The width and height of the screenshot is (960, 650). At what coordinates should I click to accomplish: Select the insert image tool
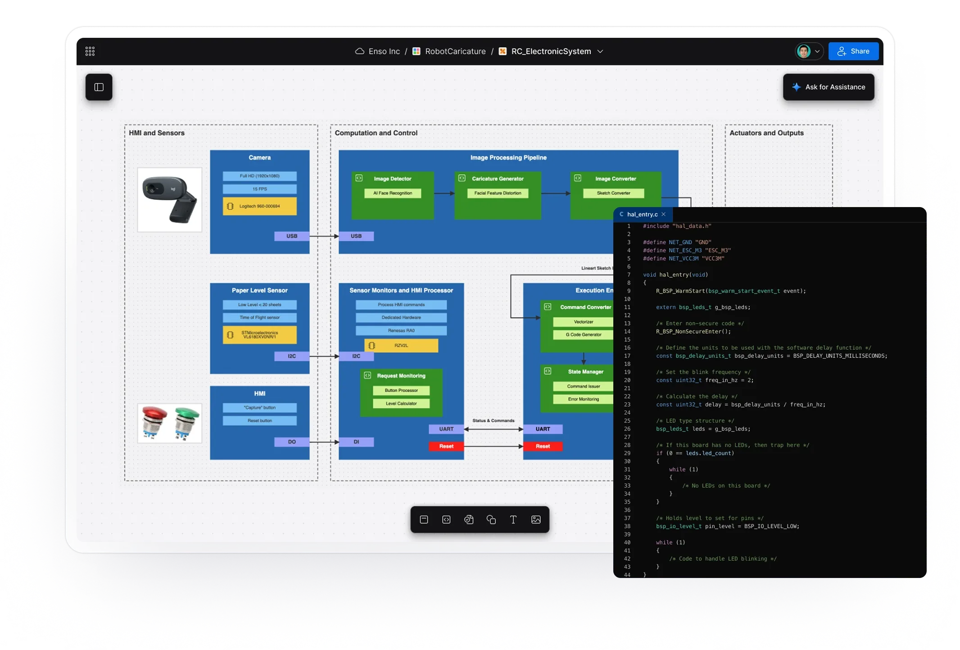(535, 519)
